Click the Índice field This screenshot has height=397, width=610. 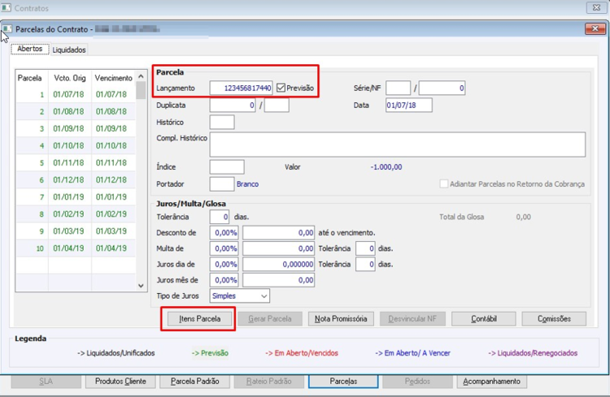tap(227, 167)
